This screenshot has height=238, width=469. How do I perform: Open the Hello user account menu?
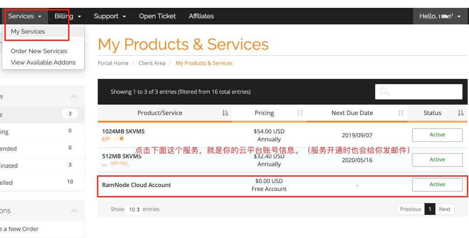440,16
